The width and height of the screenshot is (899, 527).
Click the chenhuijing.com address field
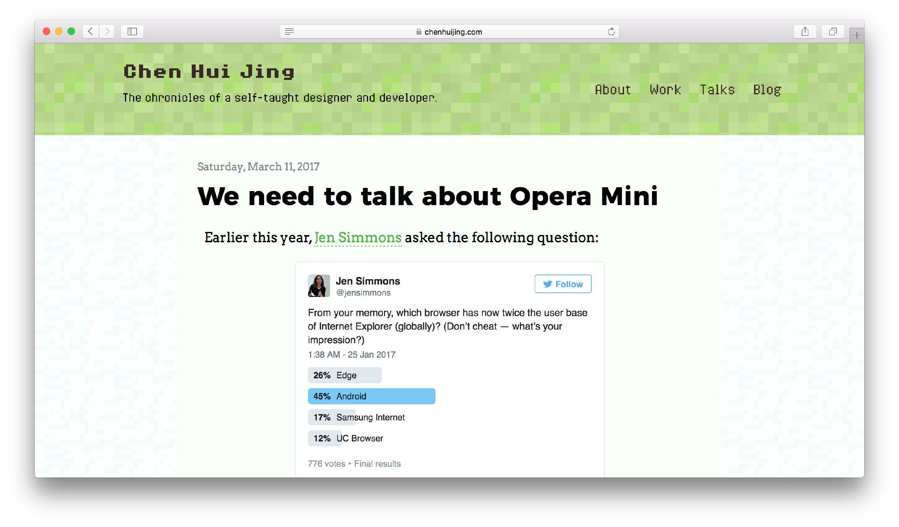[449, 32]
